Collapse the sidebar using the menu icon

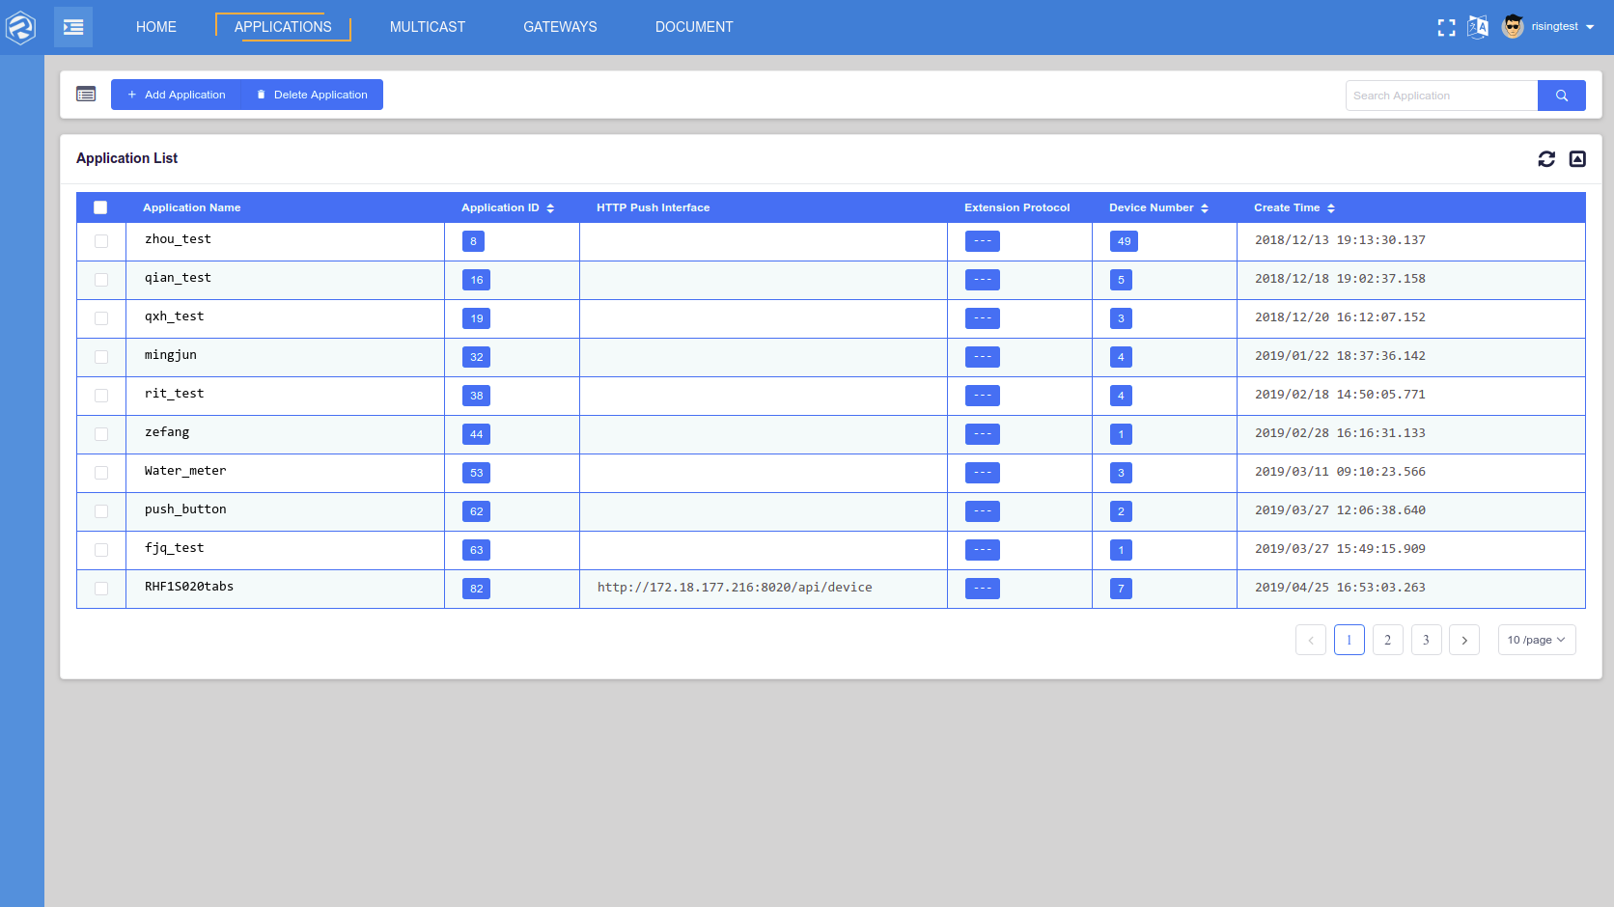tap(72, 26)
